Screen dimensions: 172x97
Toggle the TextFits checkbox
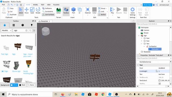pos(160,84)
